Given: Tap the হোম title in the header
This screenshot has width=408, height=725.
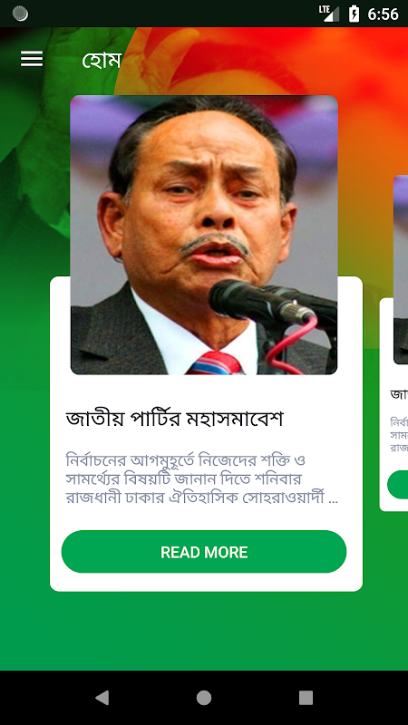Looking at the screenshot, I should point(102,60).
